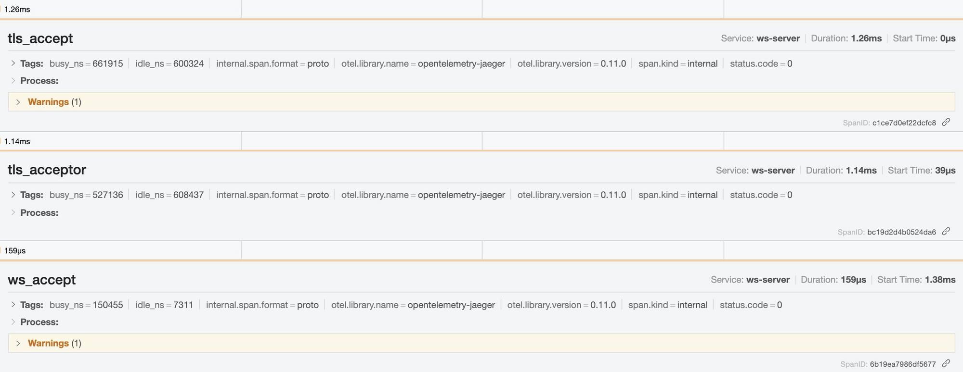This screenshot has width=963, height=372.
Task: Click idle_ns = 600324 tag
Action: point(169,63)
